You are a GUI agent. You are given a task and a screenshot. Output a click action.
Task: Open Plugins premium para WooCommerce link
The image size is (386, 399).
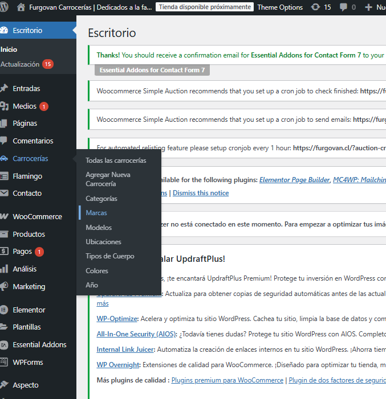(227, 380)
